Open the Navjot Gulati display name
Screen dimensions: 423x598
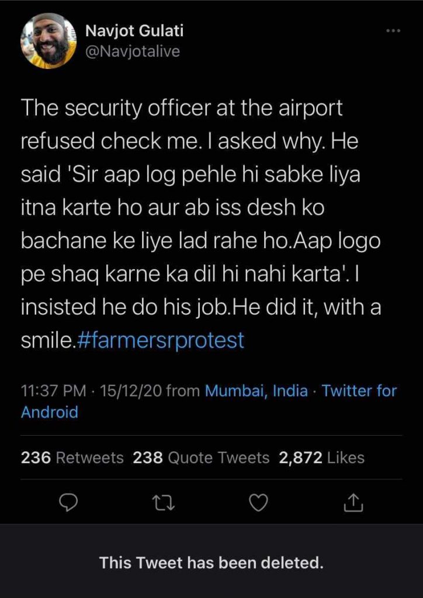[x=134, y=30]
